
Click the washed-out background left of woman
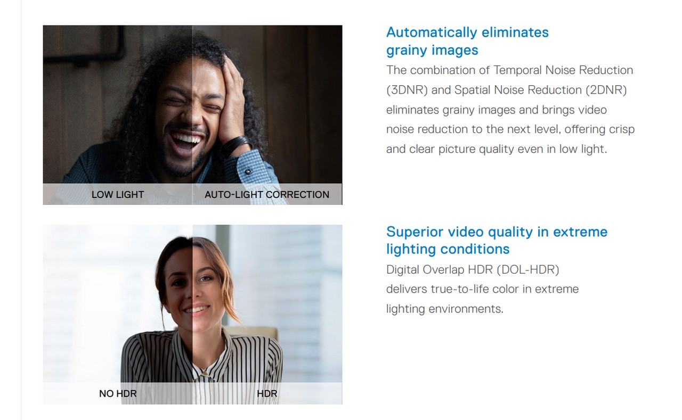click(96, 298)
